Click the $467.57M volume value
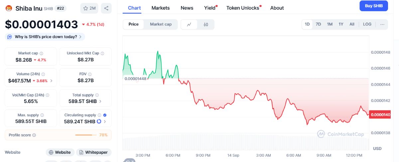 (19, 81)
